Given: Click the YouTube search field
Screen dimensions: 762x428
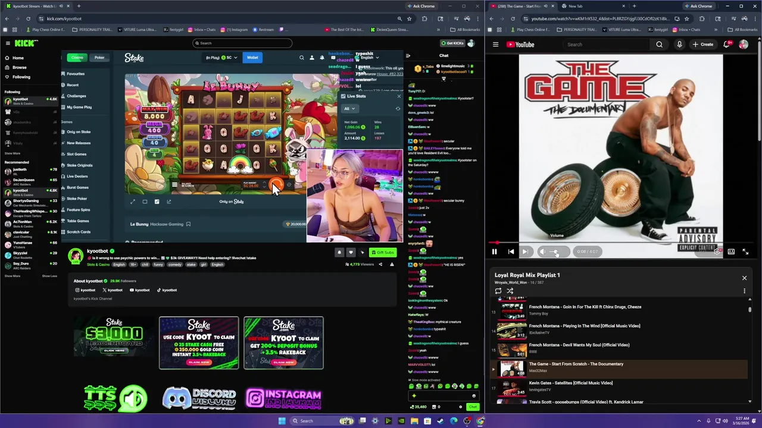Looking at the screenshot, I should tap(606, 45).
